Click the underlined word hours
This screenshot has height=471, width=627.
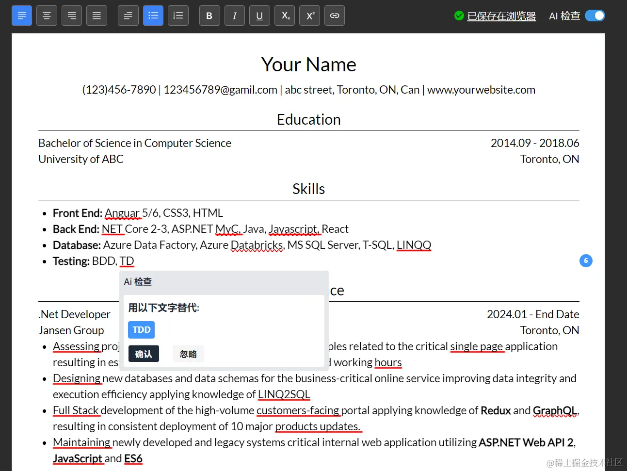tap(388, 362)
